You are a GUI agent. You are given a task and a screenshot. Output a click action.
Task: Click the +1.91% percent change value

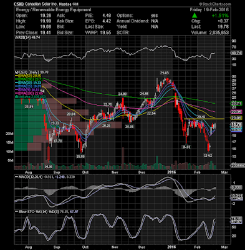pos(220,16)
